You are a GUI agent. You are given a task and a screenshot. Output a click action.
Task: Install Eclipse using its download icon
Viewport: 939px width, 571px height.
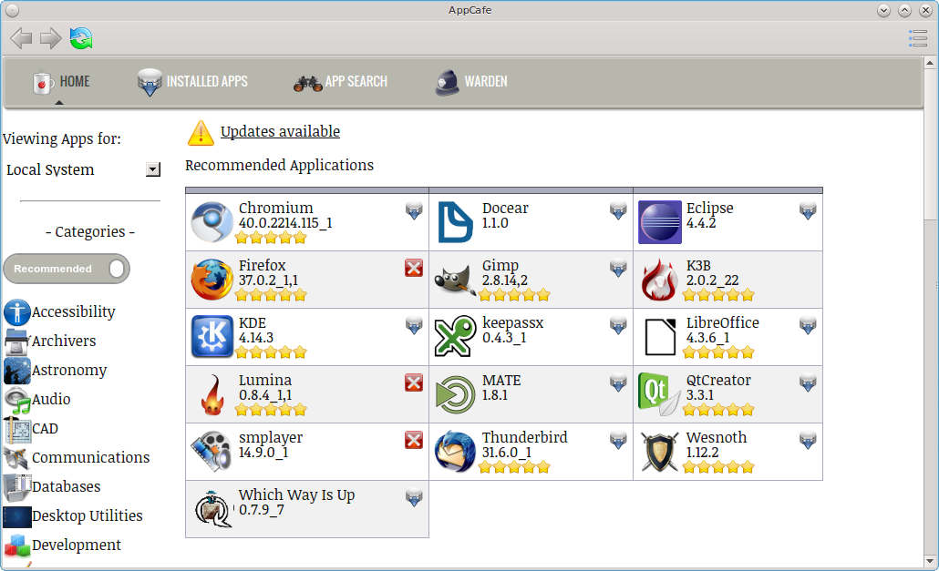point(808,210)
